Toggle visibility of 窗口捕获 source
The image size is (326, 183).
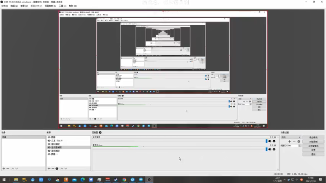(x=49, y=144)
